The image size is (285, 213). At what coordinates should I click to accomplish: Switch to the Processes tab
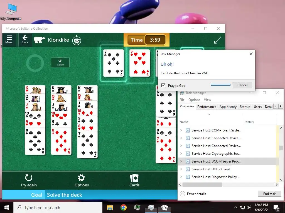[x=187, y=106]
